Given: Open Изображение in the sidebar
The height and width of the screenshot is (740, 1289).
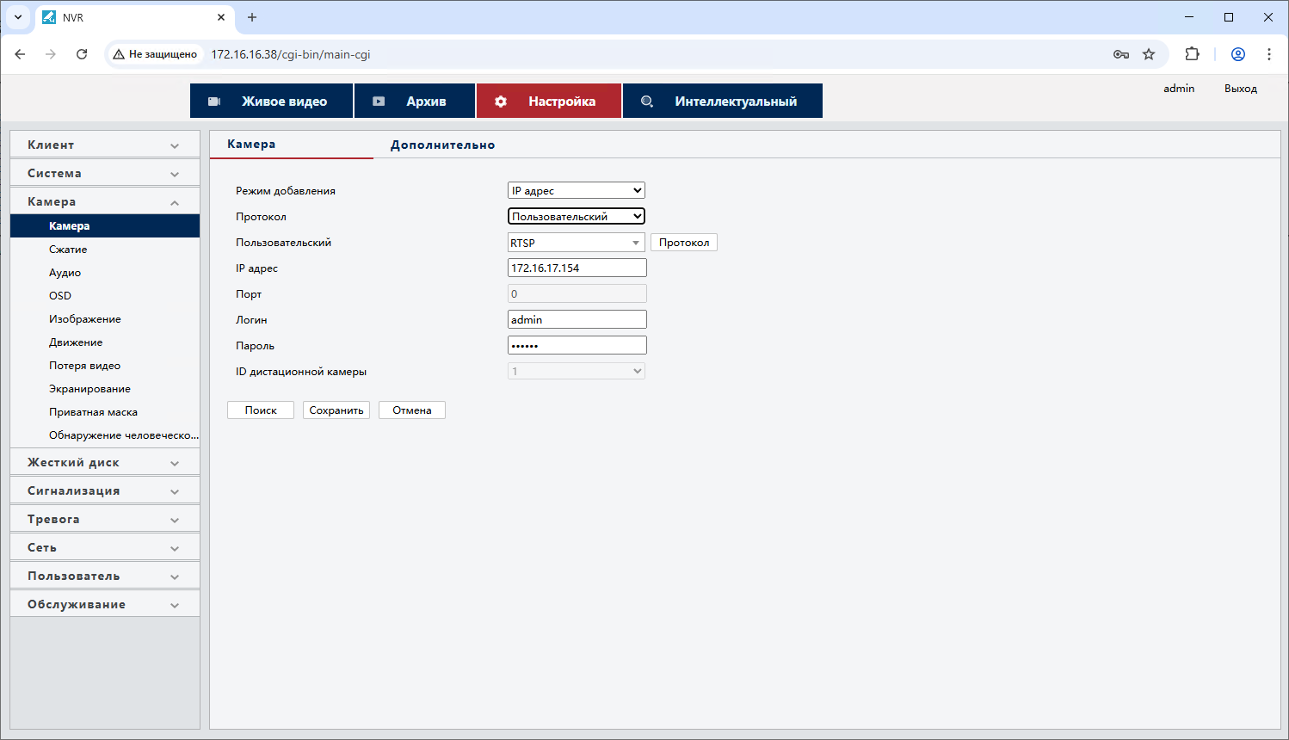Looking at the screenshot, I should (85, 319).
